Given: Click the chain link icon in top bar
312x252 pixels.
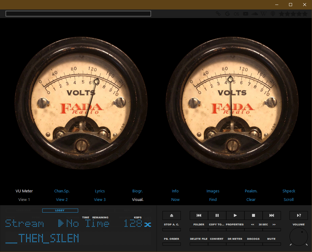Looking at the screenshot, I should tap(218, 14).
